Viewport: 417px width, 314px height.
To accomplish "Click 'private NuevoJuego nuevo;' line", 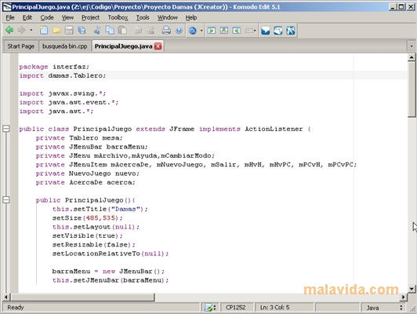I will pyautogui.click(x=88, y=173).
